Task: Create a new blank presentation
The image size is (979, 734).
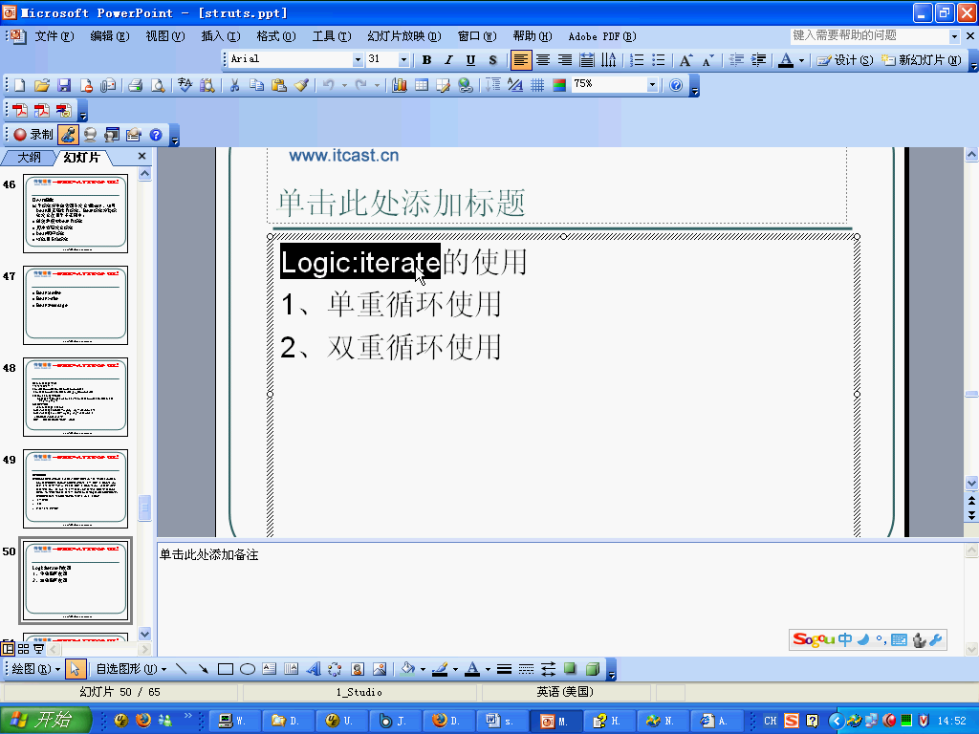Action: pos(19,85)
